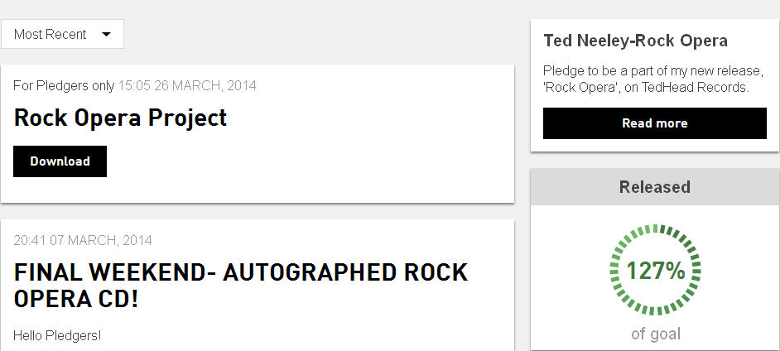Click the caret arrow beside Most Recent

pos(106,35)
